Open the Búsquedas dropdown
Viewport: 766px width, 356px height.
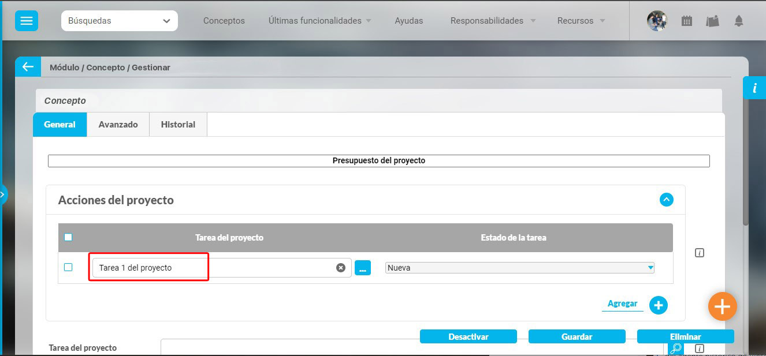click(119, 21)
